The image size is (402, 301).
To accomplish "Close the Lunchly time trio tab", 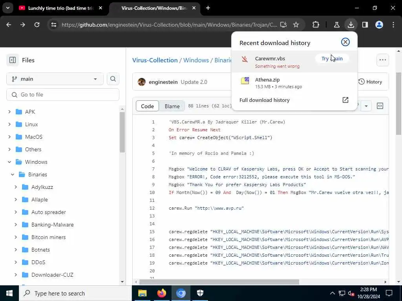I will click(x=100, y=8).
